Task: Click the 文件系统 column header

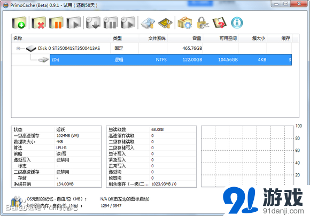Action: [x=153, y=38]
